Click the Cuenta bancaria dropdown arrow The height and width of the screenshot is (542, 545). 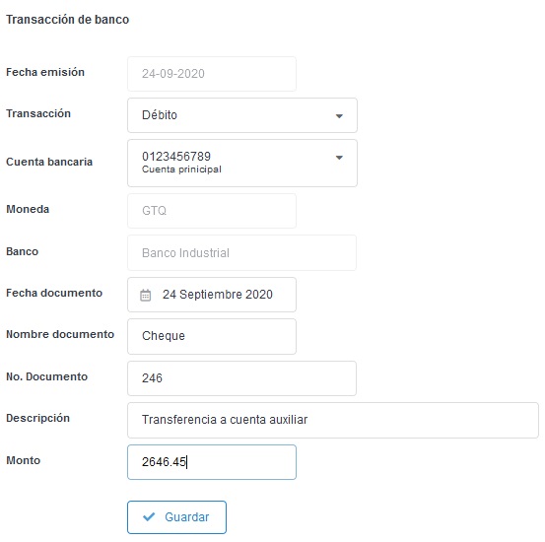pos(339,158)
